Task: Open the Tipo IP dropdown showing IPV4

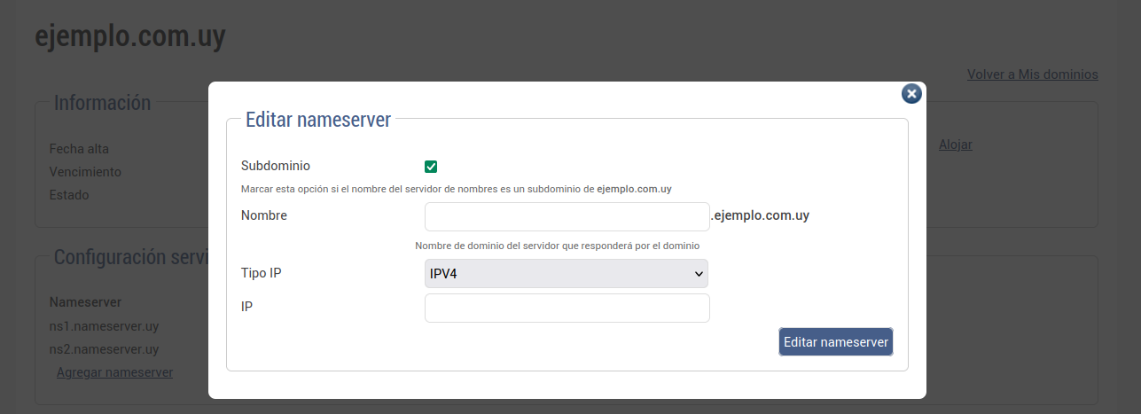Action: pyautogui.click(x=567, y=274)
